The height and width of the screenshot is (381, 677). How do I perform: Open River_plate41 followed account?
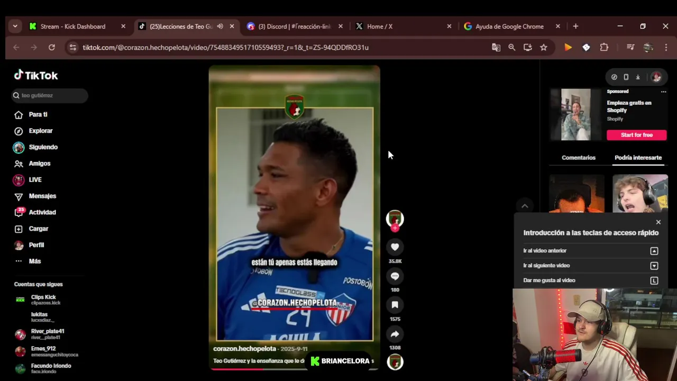point(47,334)
